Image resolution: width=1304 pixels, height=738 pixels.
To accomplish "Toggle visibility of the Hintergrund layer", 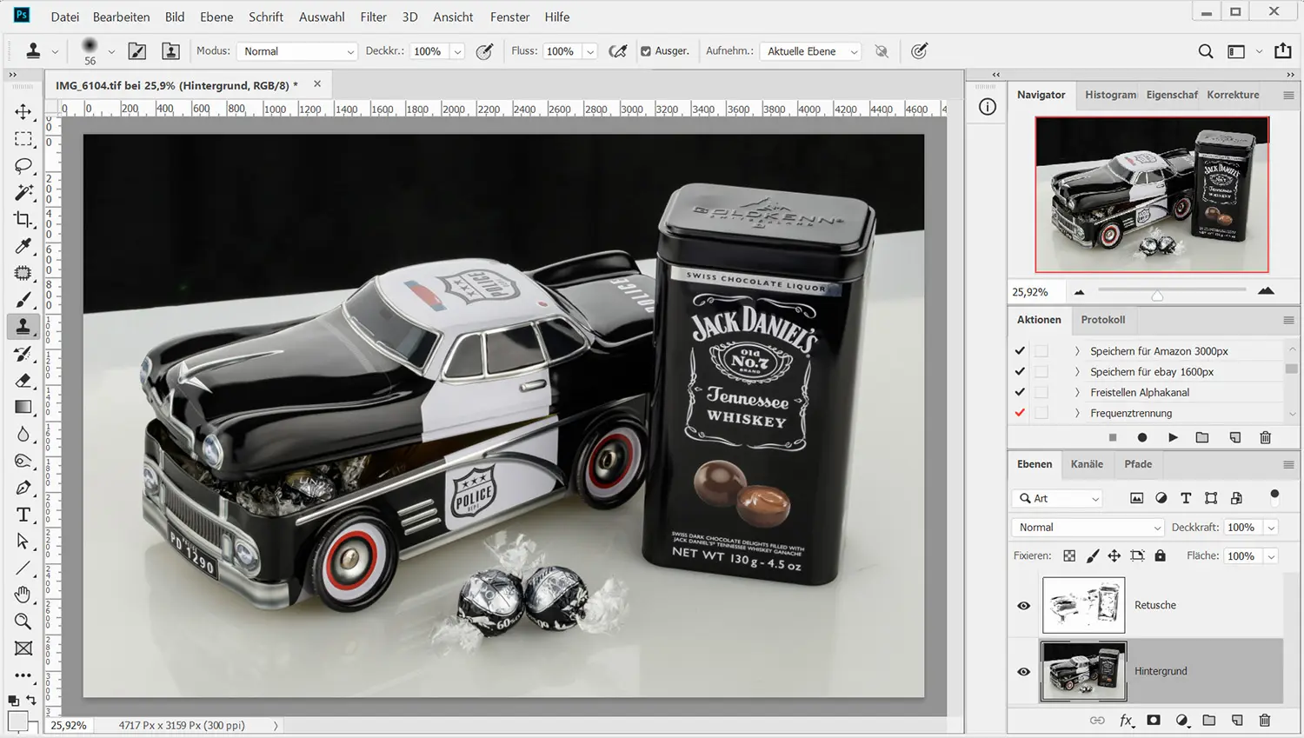I will [1023, 672].
